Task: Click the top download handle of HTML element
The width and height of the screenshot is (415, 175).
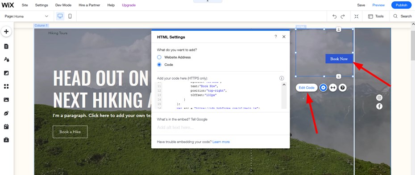Action: pyautogui.click(x=339, y=29)
